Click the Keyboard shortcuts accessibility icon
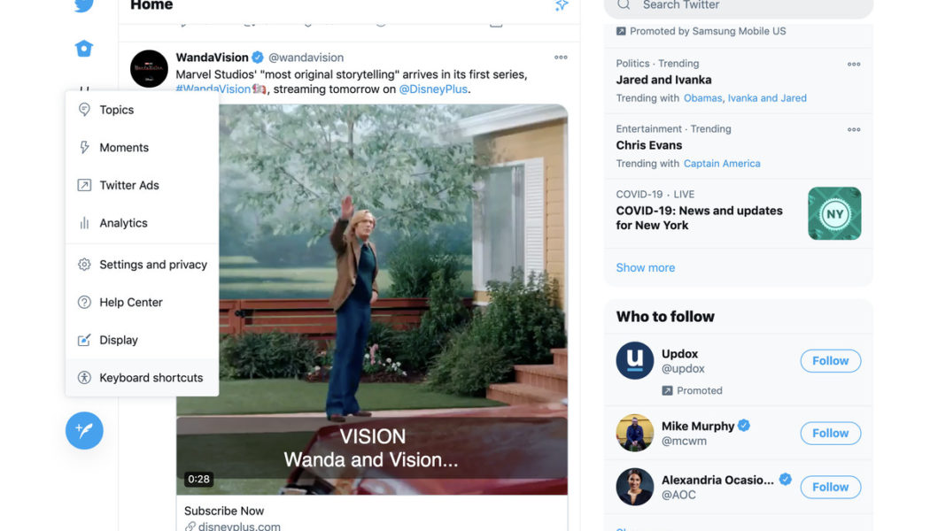This screenshot has height=531, width=930. [x=84, y=378]
